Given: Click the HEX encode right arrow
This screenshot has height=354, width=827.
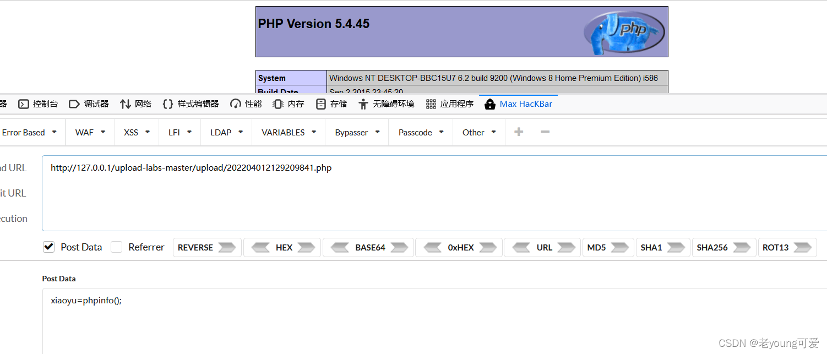Looking at the screenshot, I should pyautogui.click(x=306, y=248).
